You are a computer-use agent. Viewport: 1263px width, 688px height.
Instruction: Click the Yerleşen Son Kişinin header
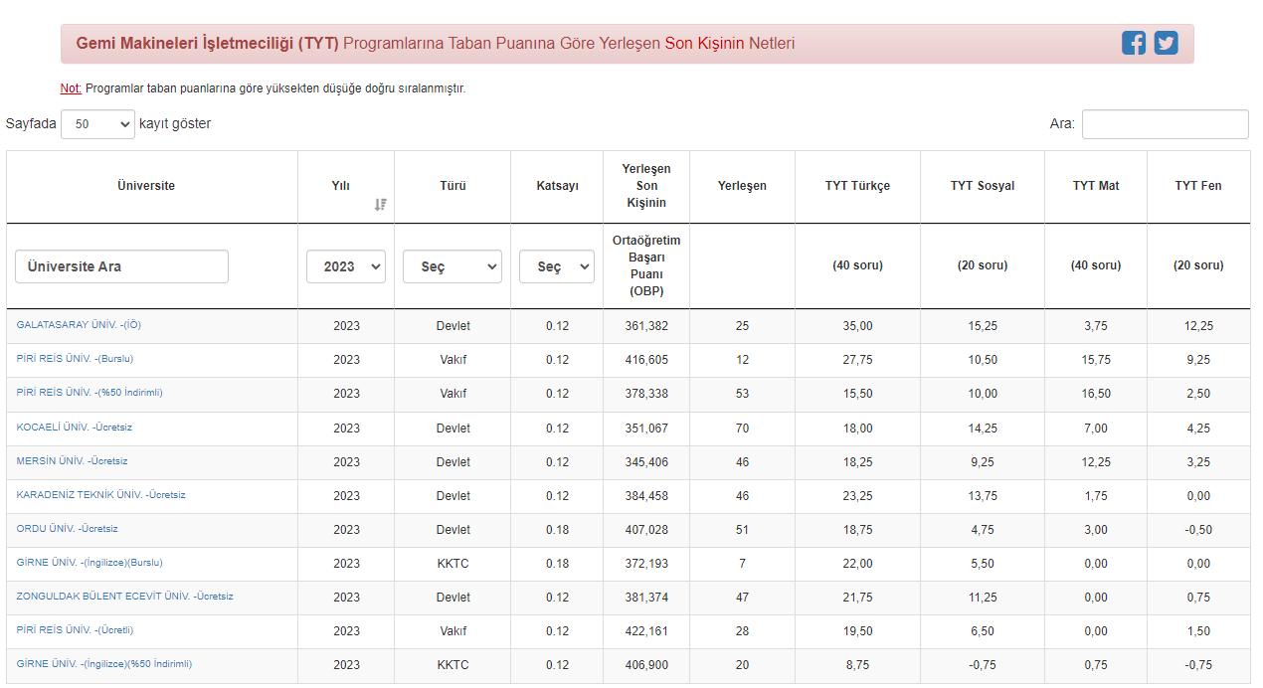tap(646, 186)
